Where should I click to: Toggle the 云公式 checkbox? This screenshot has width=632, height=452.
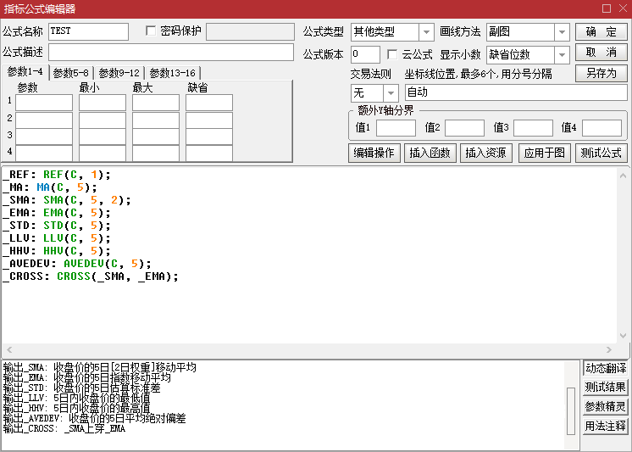[x=393, y=54]
